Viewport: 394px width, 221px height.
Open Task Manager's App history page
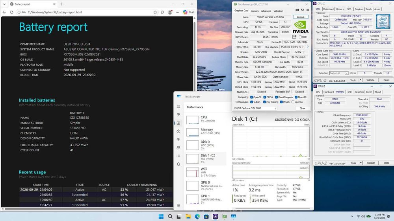[178, 131]
